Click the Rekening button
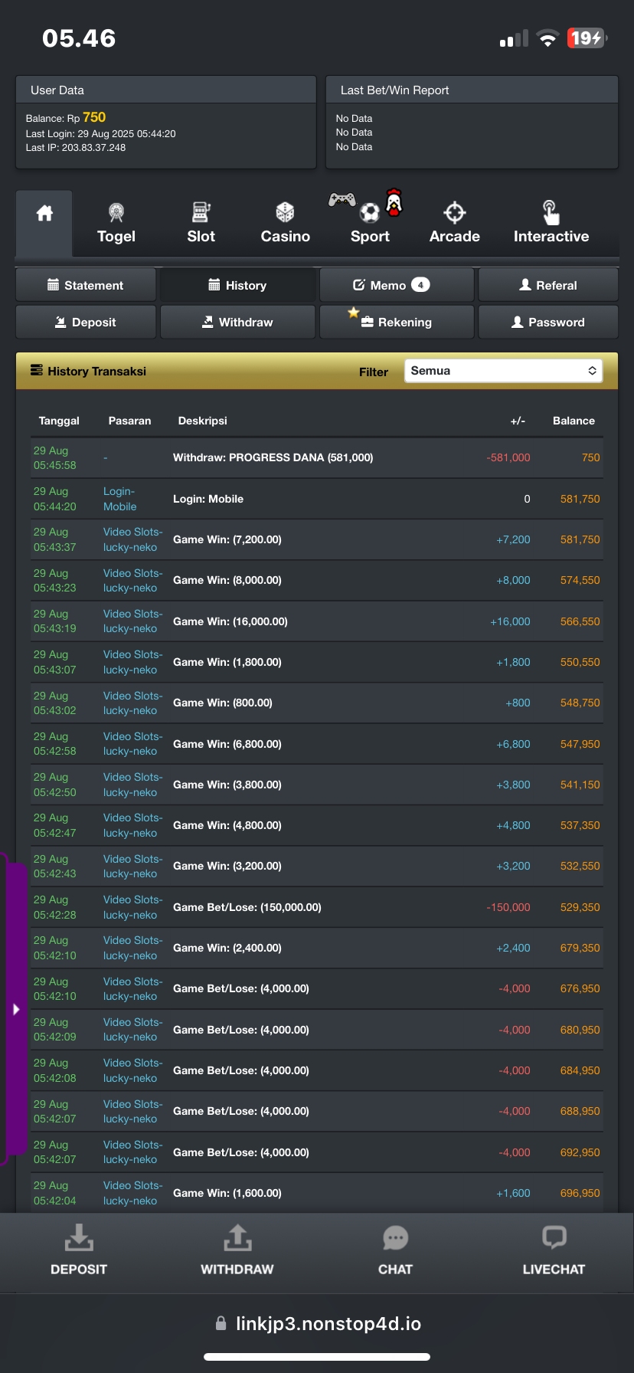The width and height of the screenshot is (634, 1373). click(396, 323)
